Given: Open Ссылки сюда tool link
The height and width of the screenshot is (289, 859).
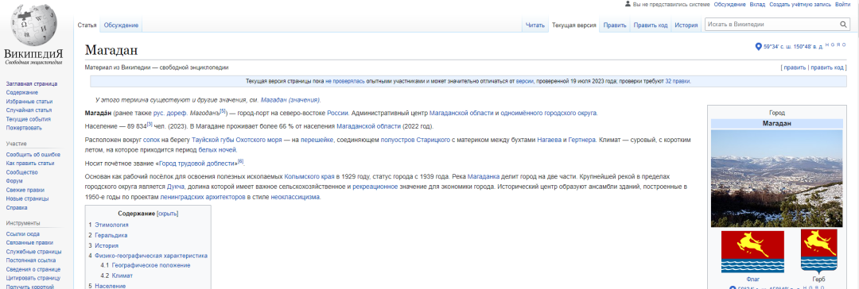Looking at the screenshot, I should pos(22,234).
